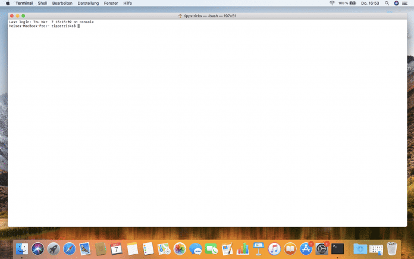Open the Hilfe menu
414x259 pixels.
(x=127, y=3)
